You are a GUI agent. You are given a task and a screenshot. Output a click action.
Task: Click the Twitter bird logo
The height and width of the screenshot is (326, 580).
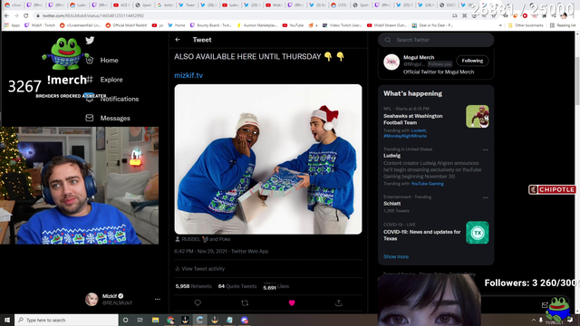click(x=90, y=40)
